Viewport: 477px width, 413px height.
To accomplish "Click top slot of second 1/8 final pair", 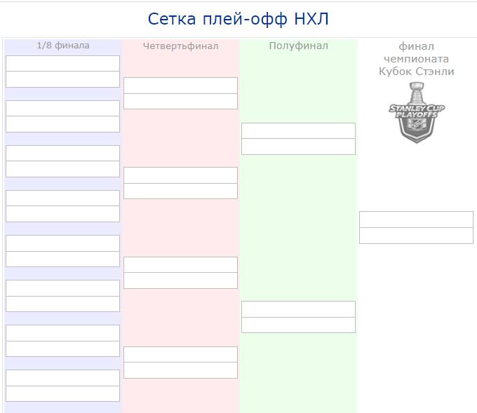I will point(63,108).
